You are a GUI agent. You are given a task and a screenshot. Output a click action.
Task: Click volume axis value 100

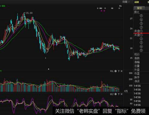(131, 86)
